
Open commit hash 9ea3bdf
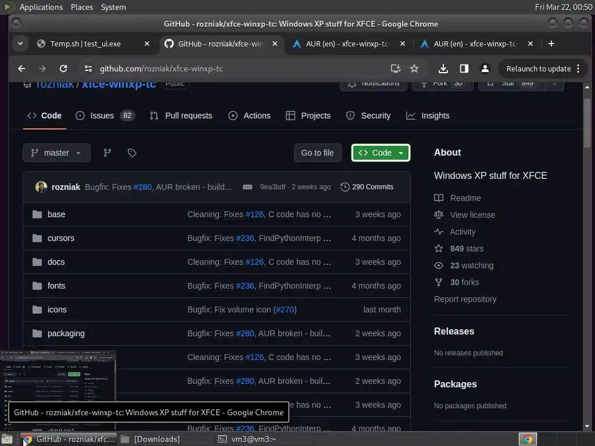[x=273, y=187]
